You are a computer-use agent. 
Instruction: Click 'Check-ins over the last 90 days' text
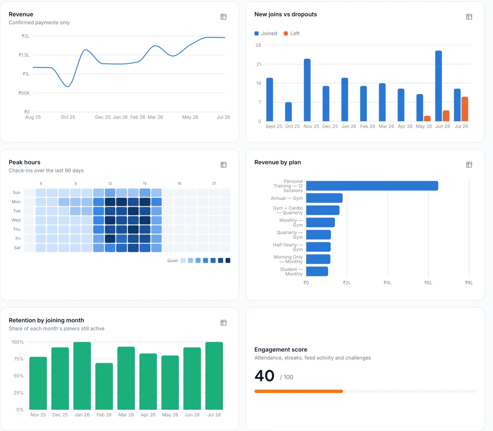point(46,170)
